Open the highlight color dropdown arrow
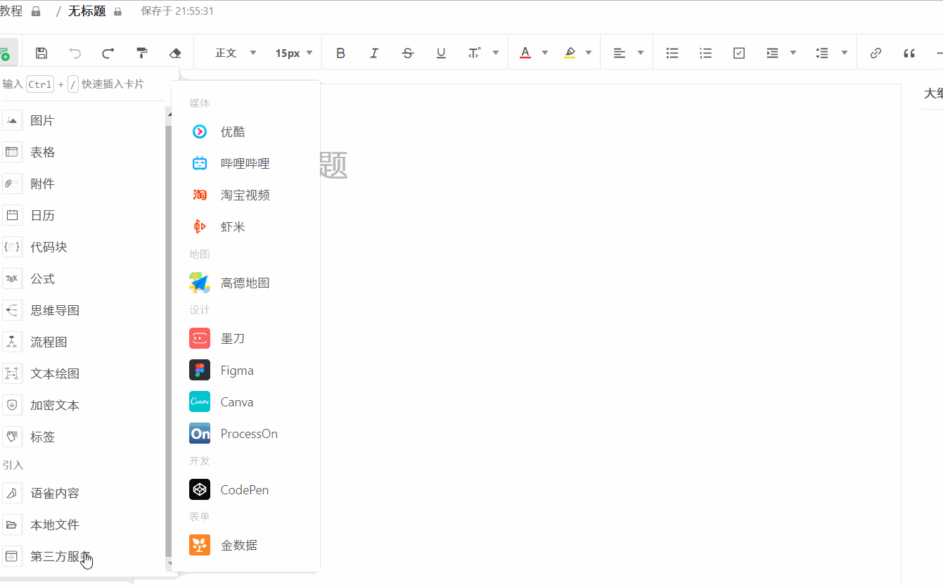This screenshot has height=585, width=943. (589, 53)
